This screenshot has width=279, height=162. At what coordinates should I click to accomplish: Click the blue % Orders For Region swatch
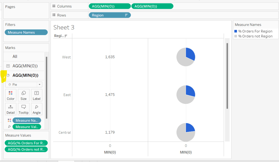click(x=236, y=31)
